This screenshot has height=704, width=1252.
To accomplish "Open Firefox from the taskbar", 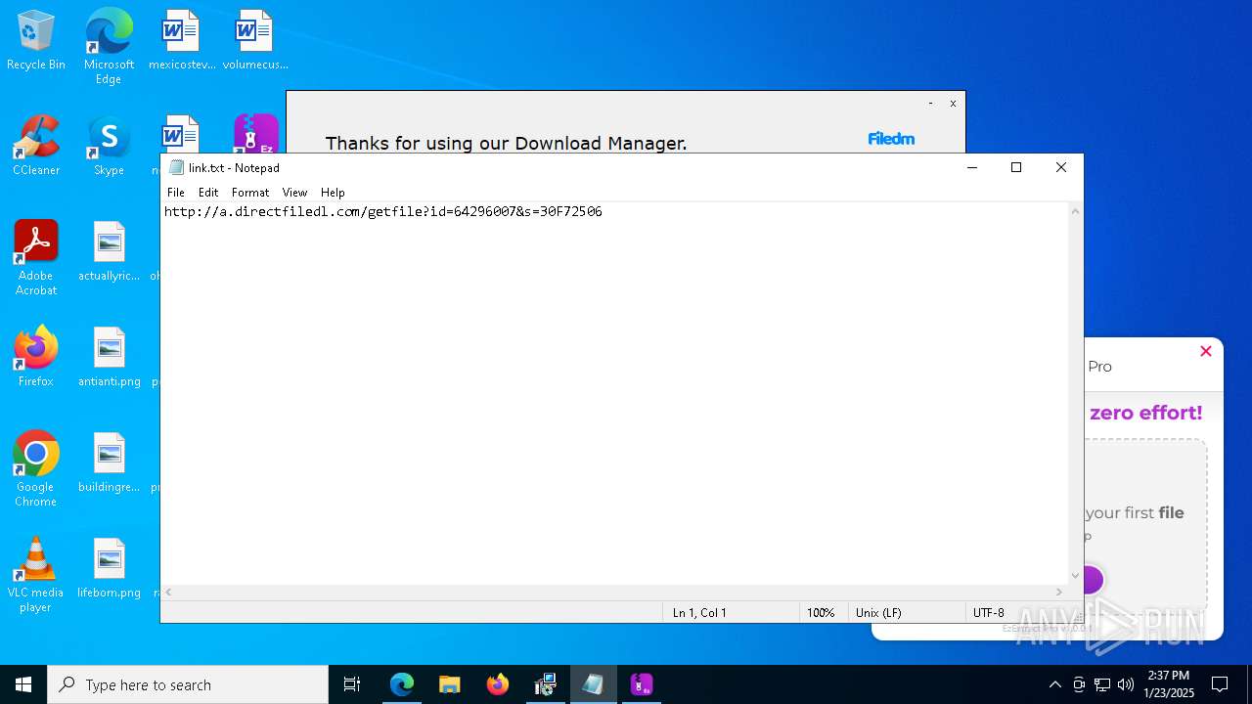I will coord(498,684).
